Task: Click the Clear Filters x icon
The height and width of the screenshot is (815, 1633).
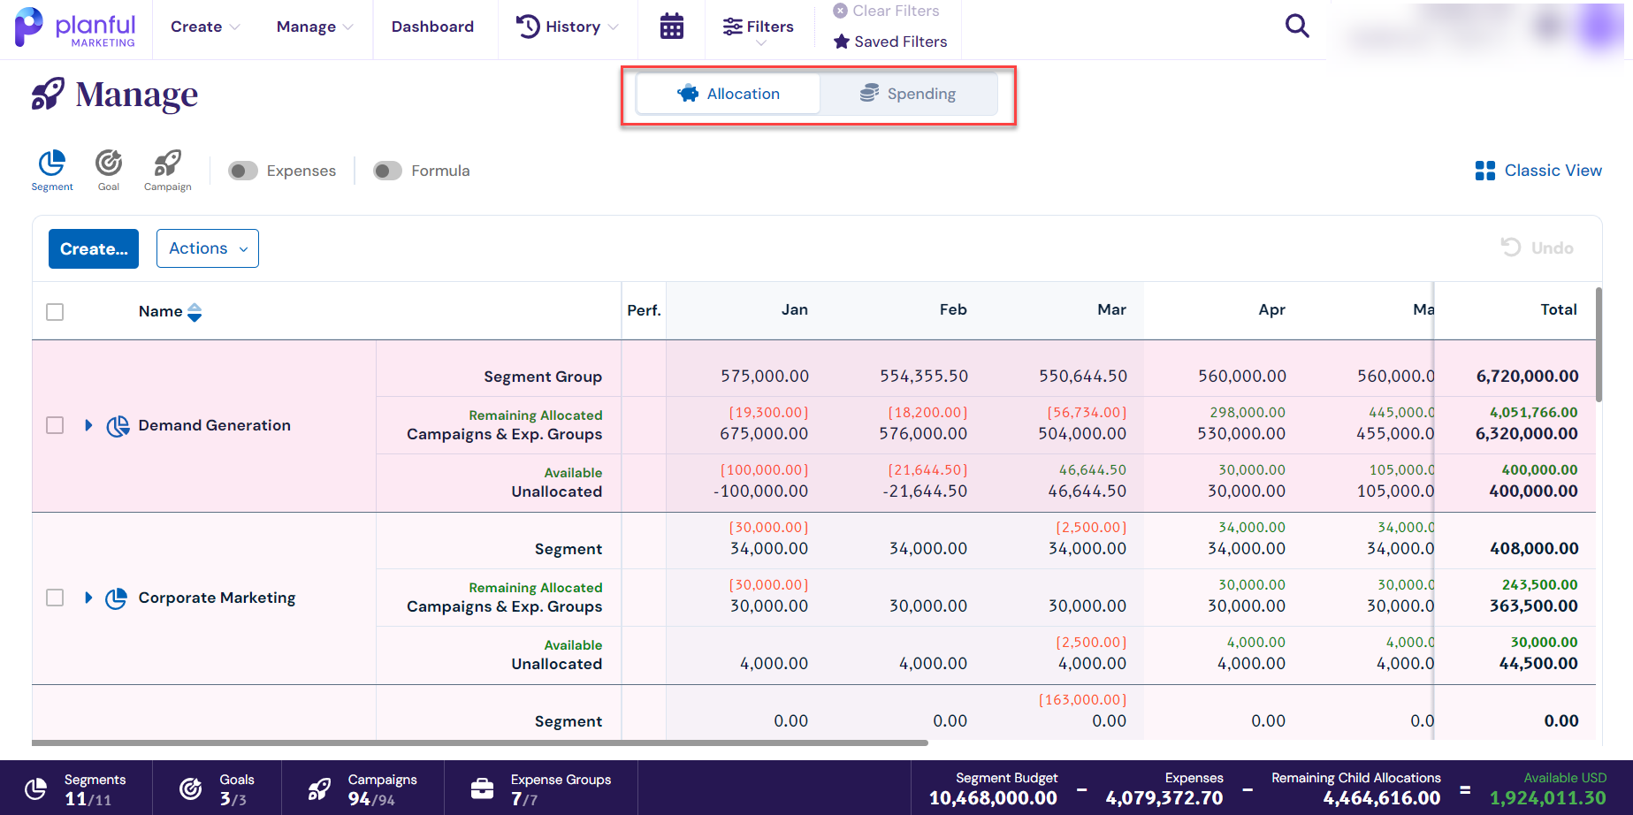Action: (x=841, y=11)
